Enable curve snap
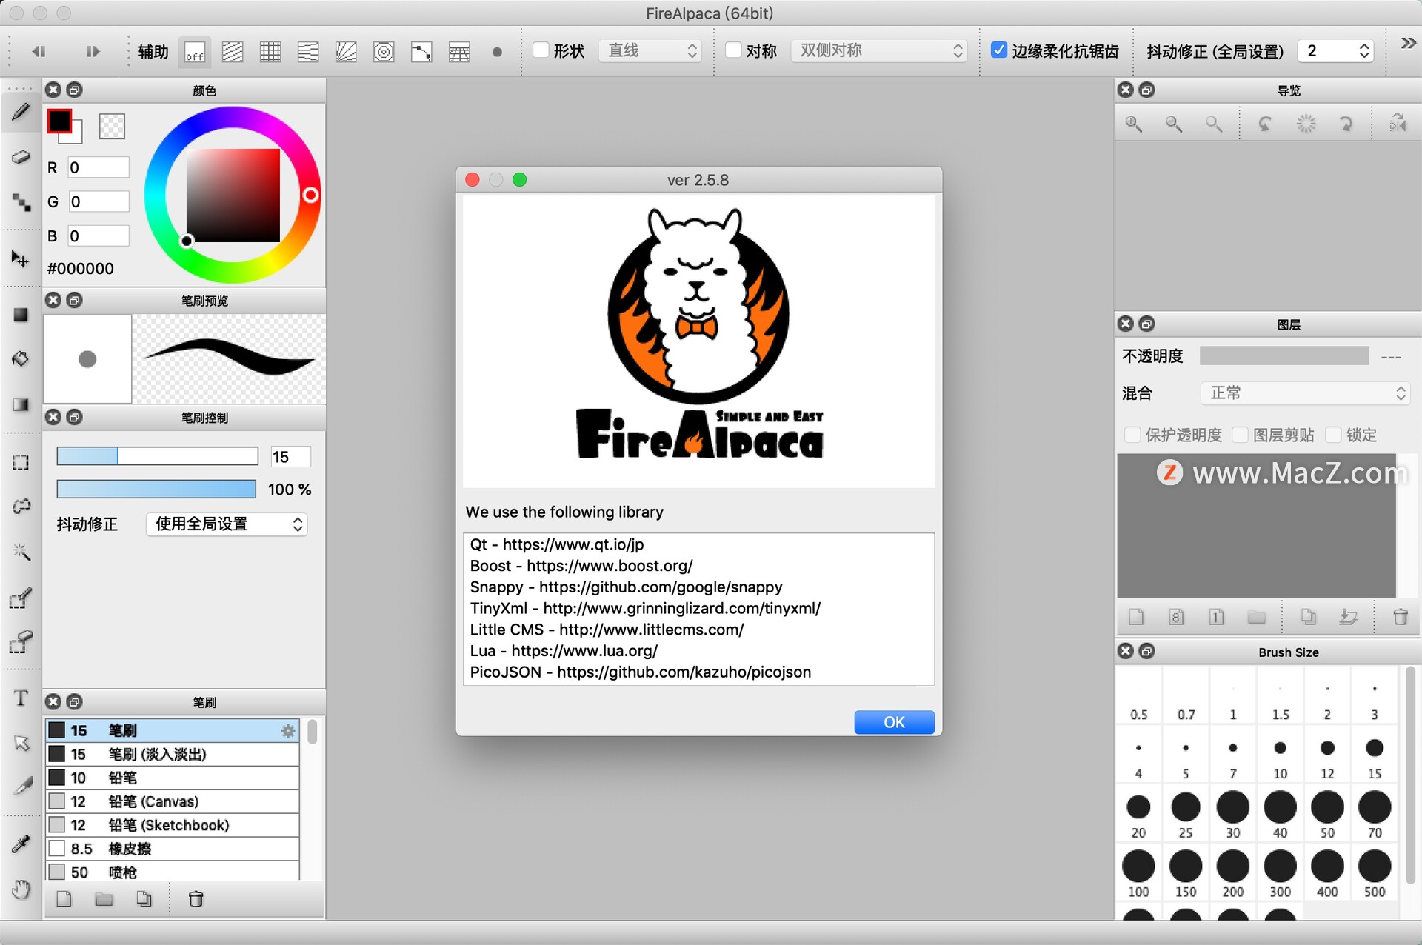Screen dimensions: 1422x945 point(421,52)
